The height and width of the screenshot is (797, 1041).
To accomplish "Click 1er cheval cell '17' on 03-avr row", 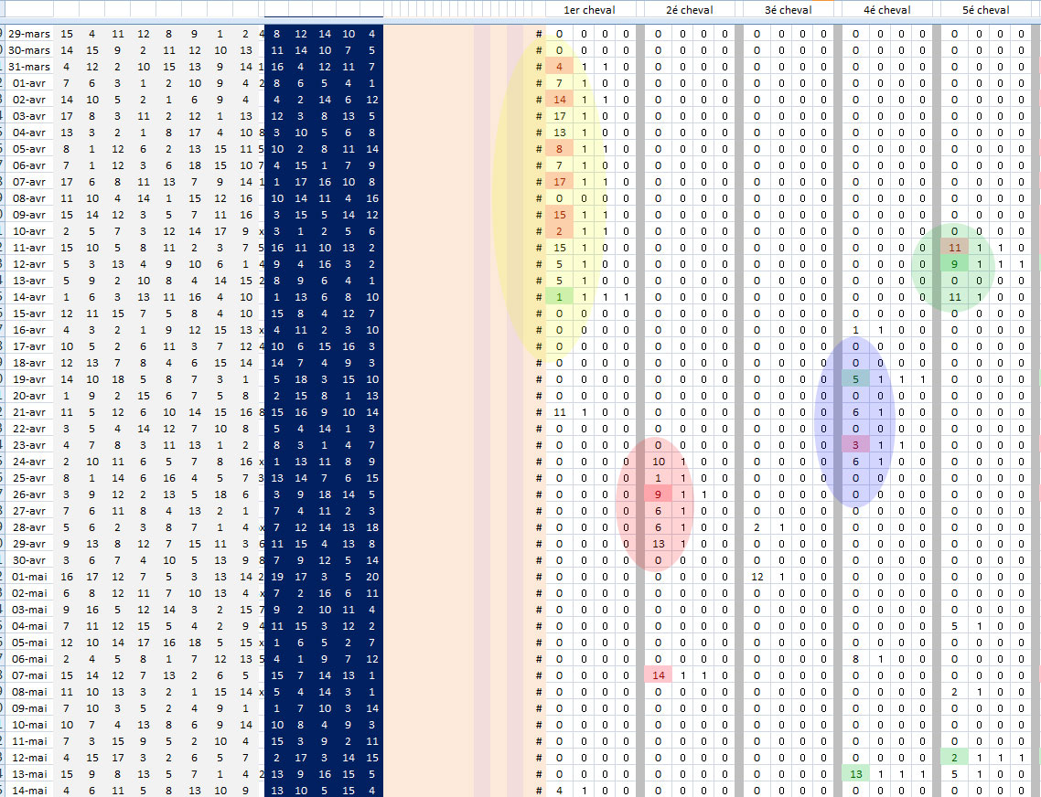I will 559,116.
